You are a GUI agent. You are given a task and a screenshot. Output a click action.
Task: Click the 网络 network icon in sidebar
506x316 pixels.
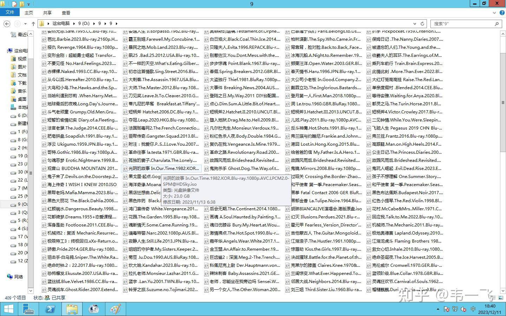coord(10,277)
